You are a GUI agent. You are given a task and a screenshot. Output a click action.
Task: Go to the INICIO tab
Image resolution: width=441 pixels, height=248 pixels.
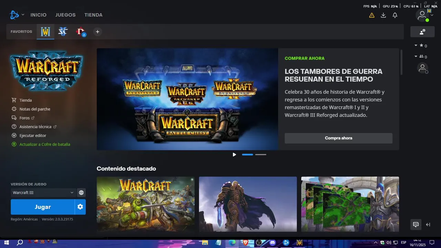[39, 15]
